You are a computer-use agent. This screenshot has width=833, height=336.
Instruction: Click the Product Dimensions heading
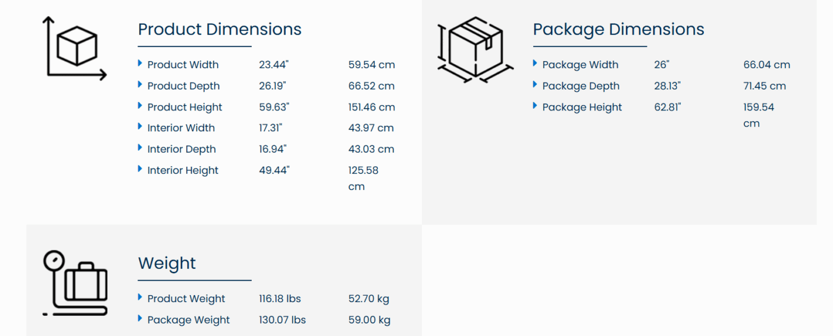(220, 29)
